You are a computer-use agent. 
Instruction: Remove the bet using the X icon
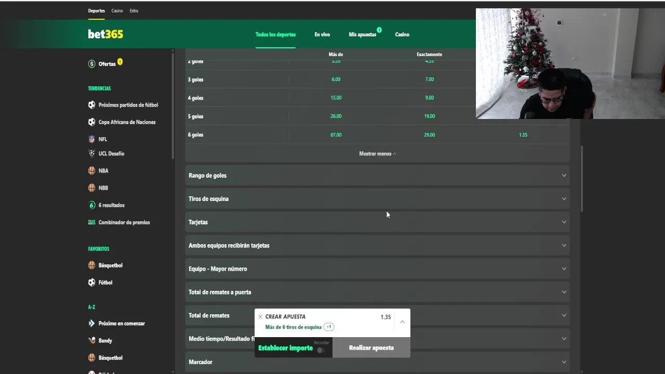coord(260,317)
